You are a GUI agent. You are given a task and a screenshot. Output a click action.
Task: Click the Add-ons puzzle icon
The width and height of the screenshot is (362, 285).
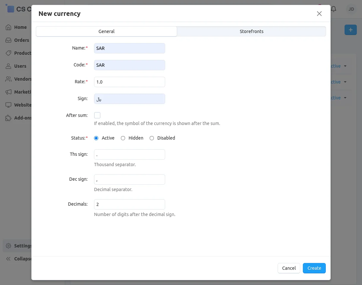click(x=8, y=118)
